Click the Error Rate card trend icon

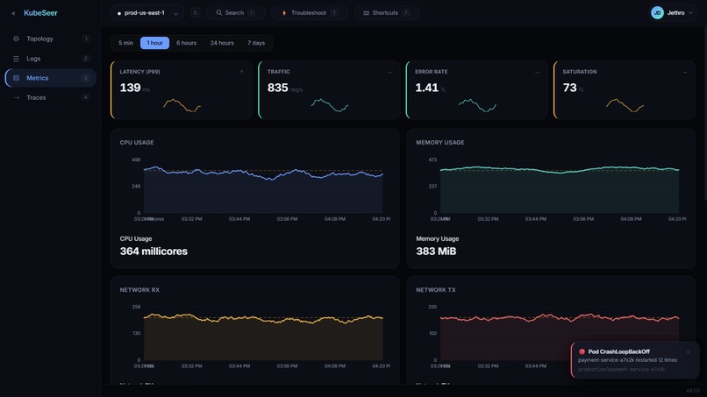point(537,72)
